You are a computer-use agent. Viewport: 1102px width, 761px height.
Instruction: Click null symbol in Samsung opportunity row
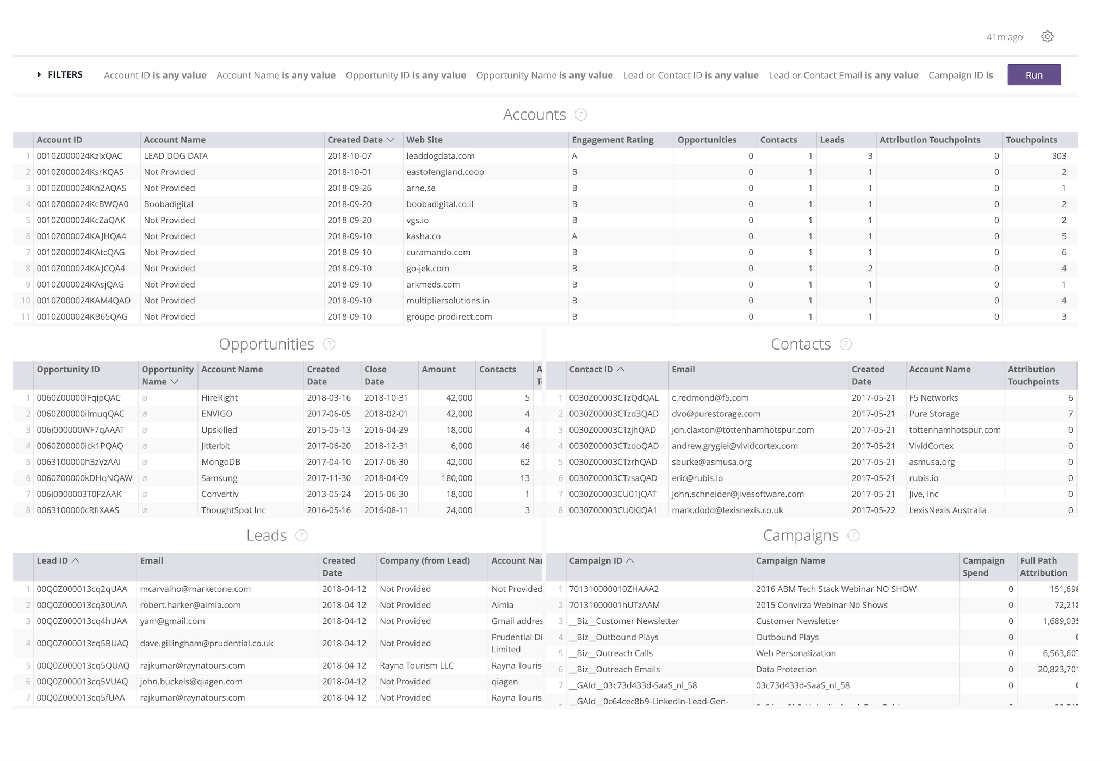[x=145, y=478]
